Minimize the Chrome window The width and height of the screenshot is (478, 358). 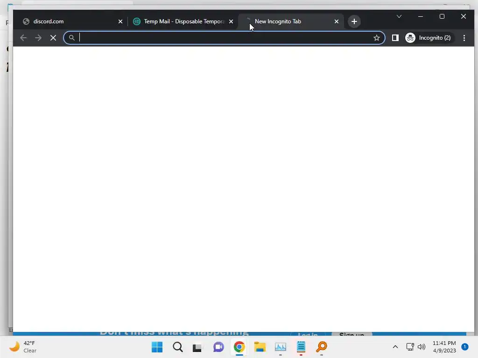[421, 16]
